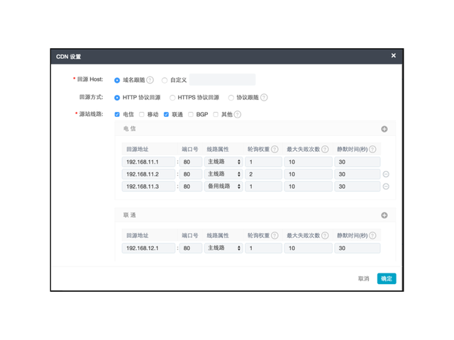Edit weight value 2 for 192.168.11.2
The height and width of the screenshot is (340, 454).
(x=263, y=174)
